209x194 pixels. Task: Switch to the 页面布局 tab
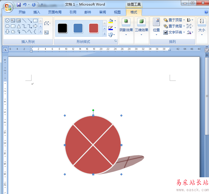click(x=55, y=12)
